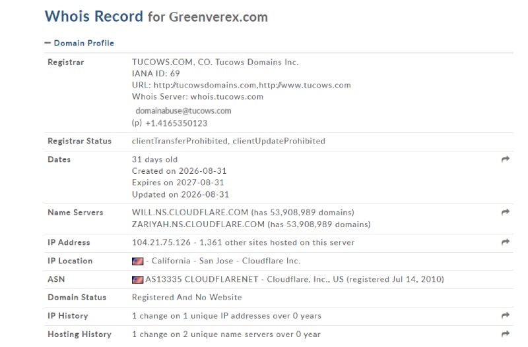Select the 31 days old text
528x347 pixels.
point(154,159)
